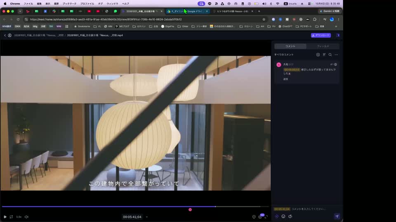Image resolution: width=396 pixels, height=222 pixels.
Task: Open the macOS volume icon in menu bar
Action: pos(264,4)
